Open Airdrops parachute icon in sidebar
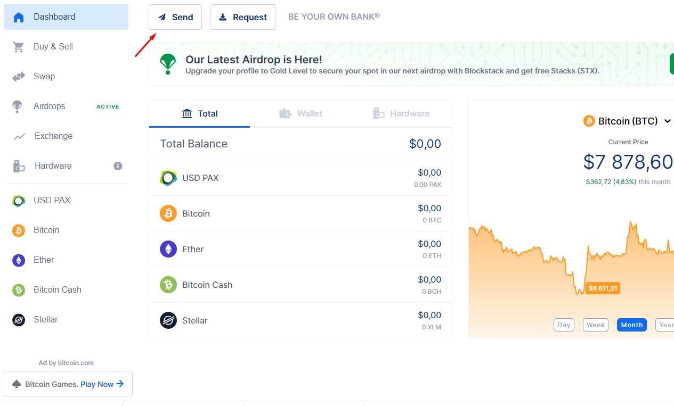The image size is (674, 406). (17, 106)
